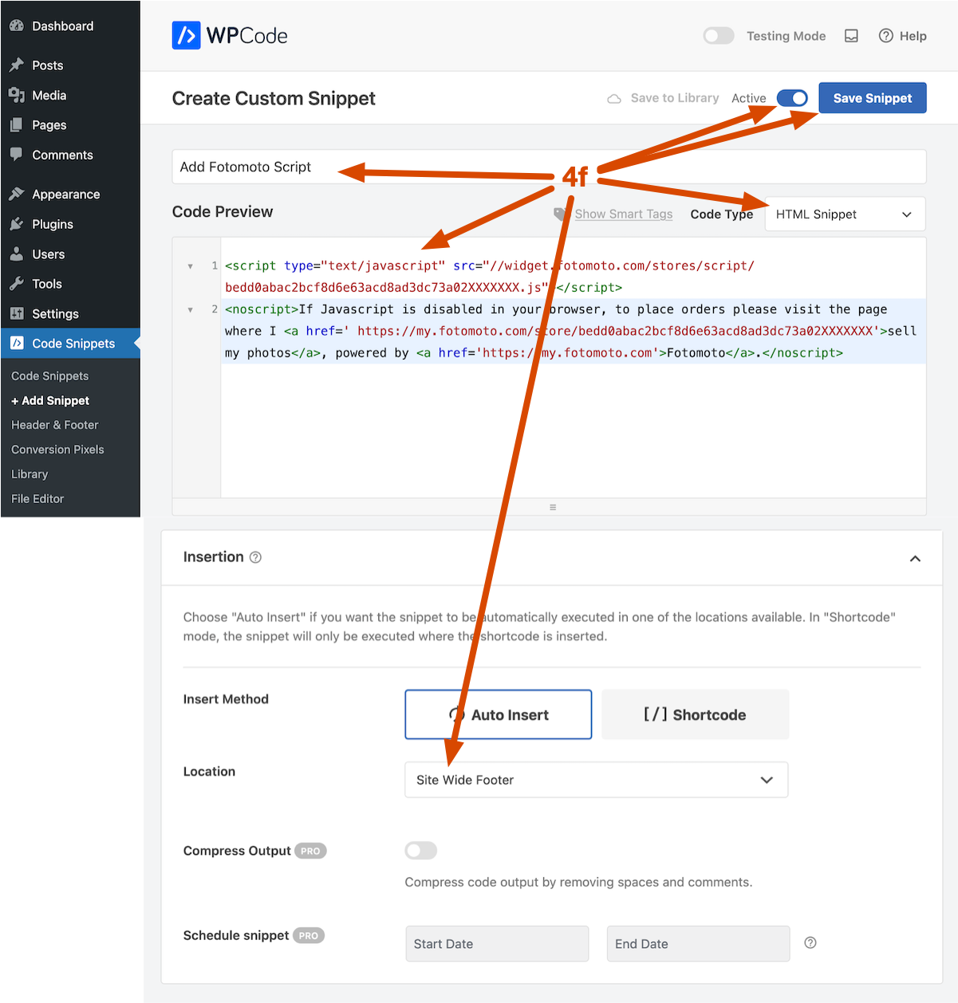Open the inbox notifications icon
The height and width of the screenshot is (1003, 958).
tap(851, 36)
